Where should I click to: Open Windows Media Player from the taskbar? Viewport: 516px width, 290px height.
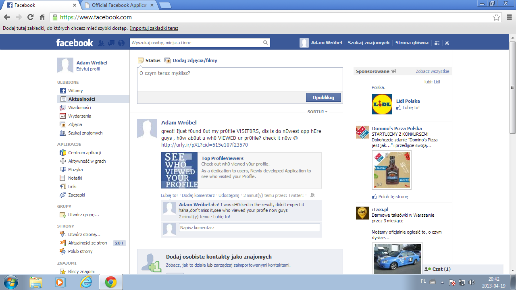pyautogui.click(x=61, y=282)
